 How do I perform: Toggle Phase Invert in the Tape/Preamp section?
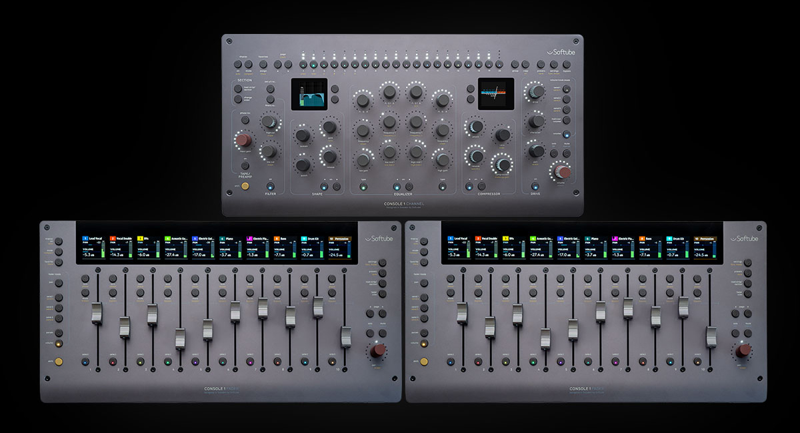coord(245,120)
